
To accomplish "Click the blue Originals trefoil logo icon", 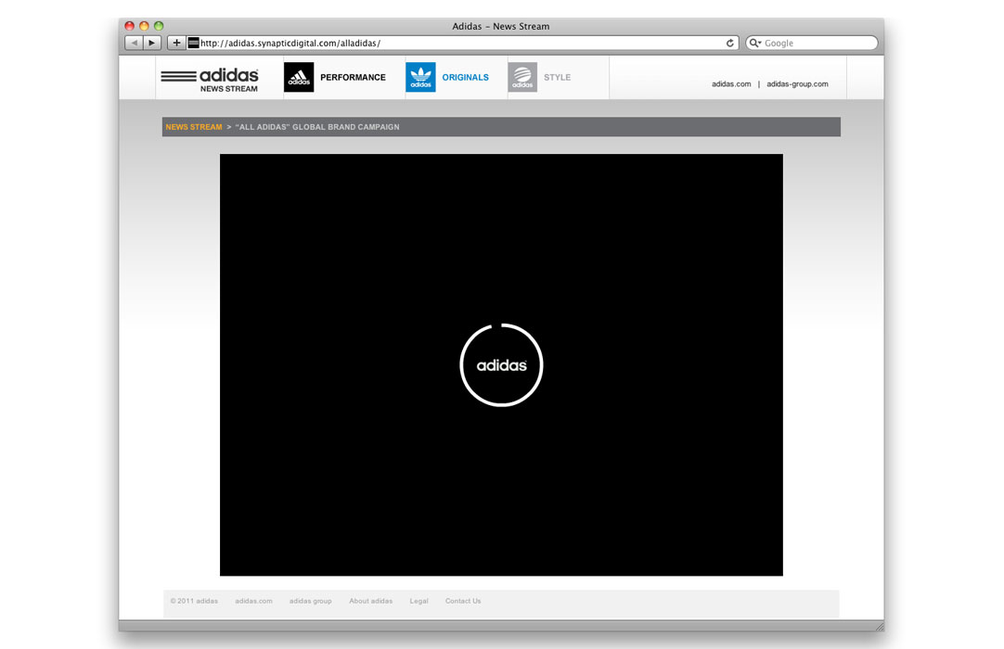I will tap(420, 77).
